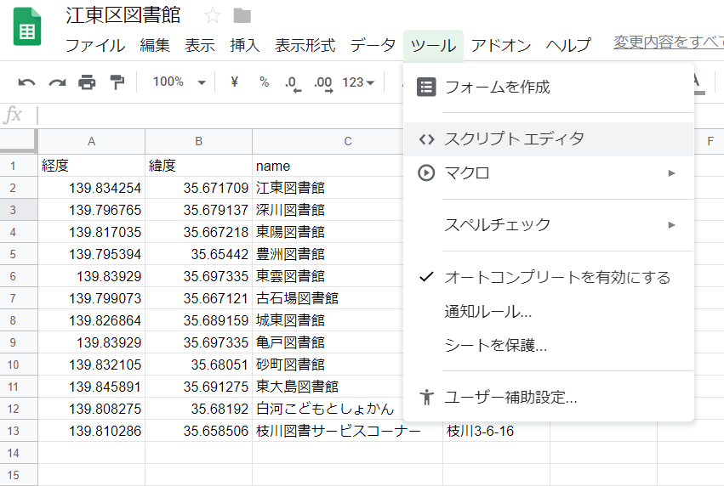Open the データ menu
This screenshot has height=486, width=724.
pyautogui.click(x=373, y=45)
